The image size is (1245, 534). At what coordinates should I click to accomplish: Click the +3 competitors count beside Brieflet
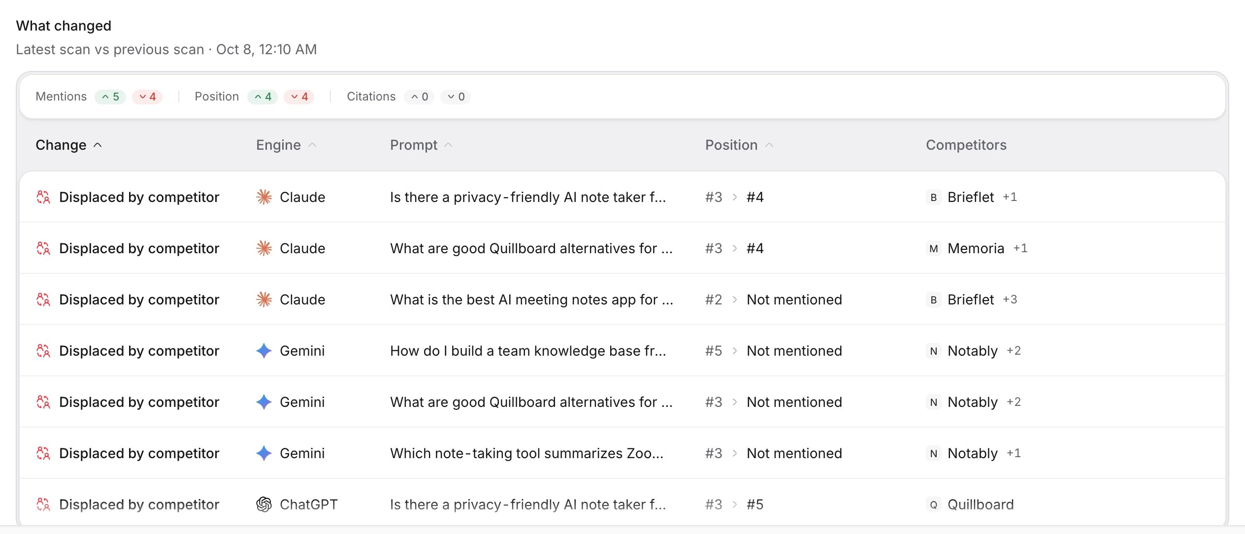[x=1010, y=300]
